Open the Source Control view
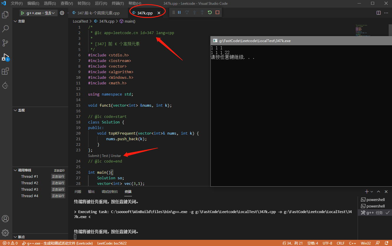The image size is (392, 246). pyautogui.click(x=5, y=43)
